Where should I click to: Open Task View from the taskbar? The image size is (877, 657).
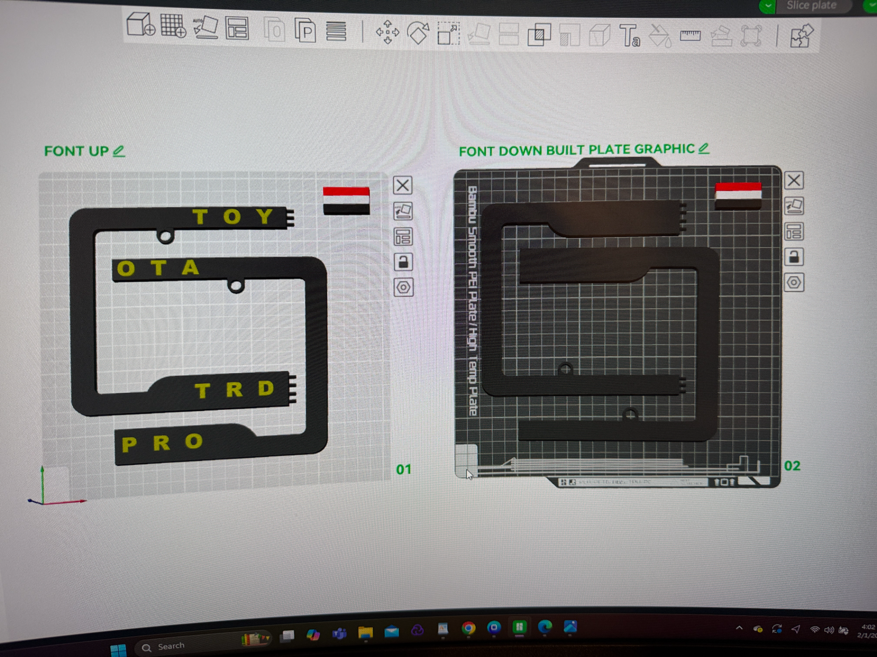[x=287, y=636]
